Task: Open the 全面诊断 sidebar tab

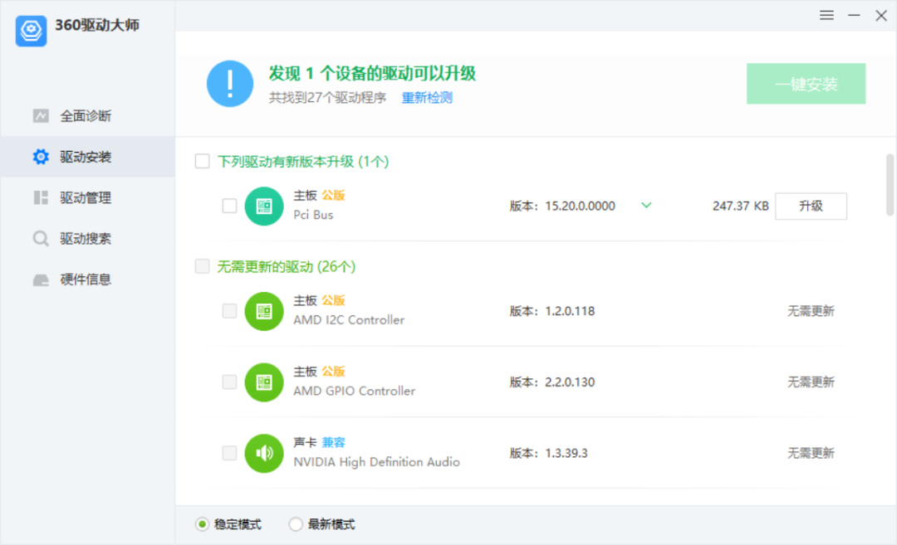Action: [x=87, y=116]
